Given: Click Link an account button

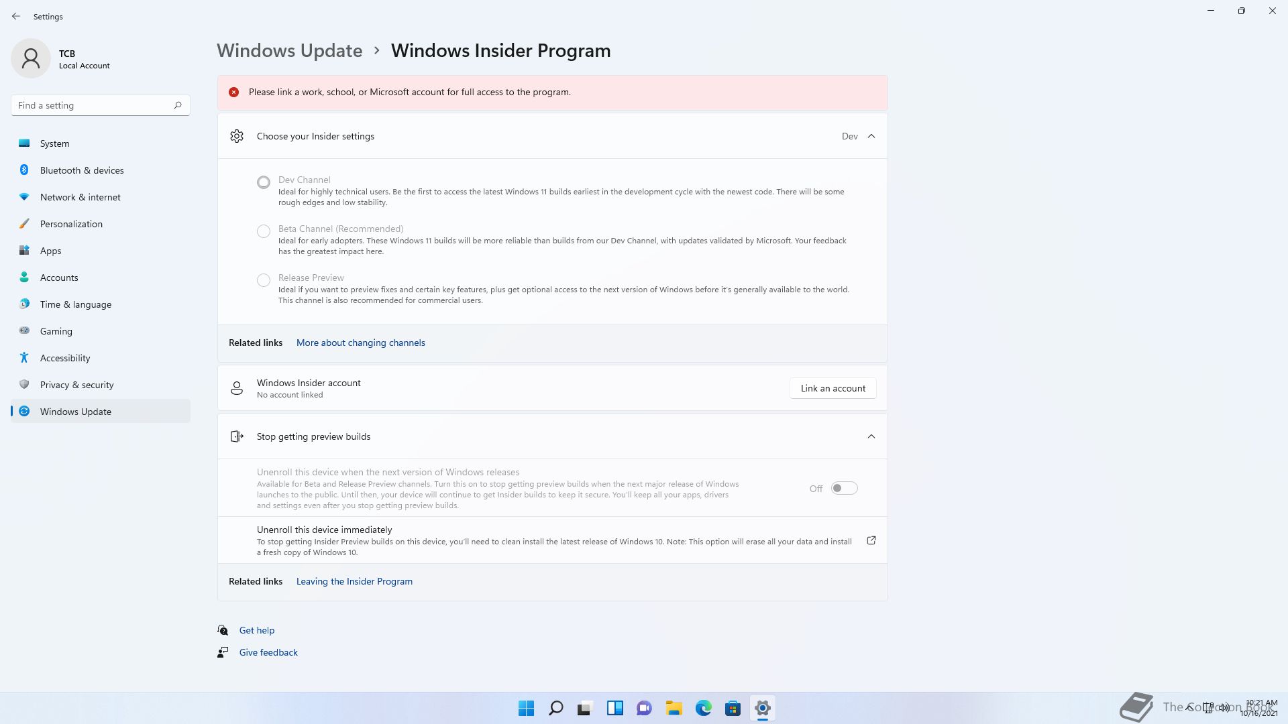Looking at the screenshot, I should pos(833,388).
